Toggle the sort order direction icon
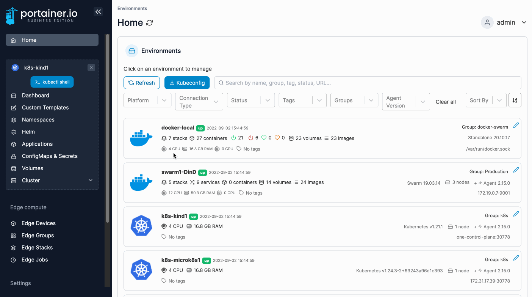Screen dimensions: 532x297 pyautogui.click(x=515, y=100)
